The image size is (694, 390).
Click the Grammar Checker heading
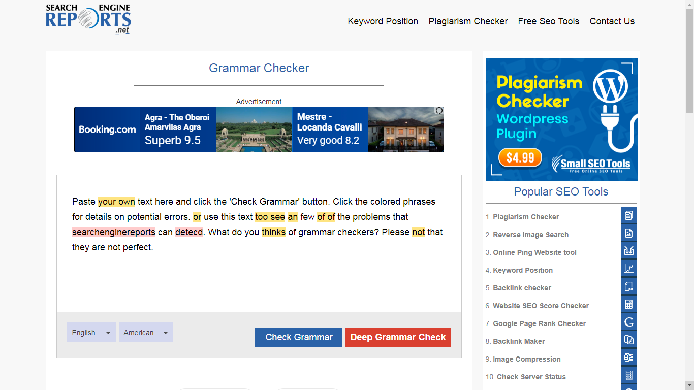click(x=259, y=68)
